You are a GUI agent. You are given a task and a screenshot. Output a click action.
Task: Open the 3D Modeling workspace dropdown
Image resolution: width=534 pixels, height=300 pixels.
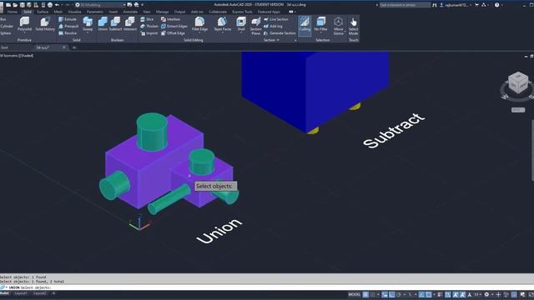(100, 5)
